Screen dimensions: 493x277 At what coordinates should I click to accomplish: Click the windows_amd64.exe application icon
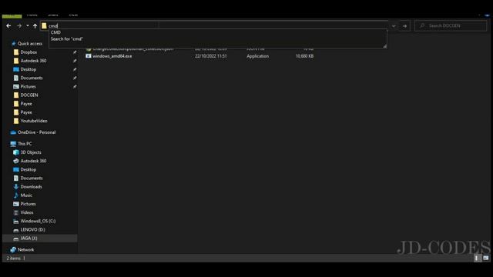click(x=89, y=56)
